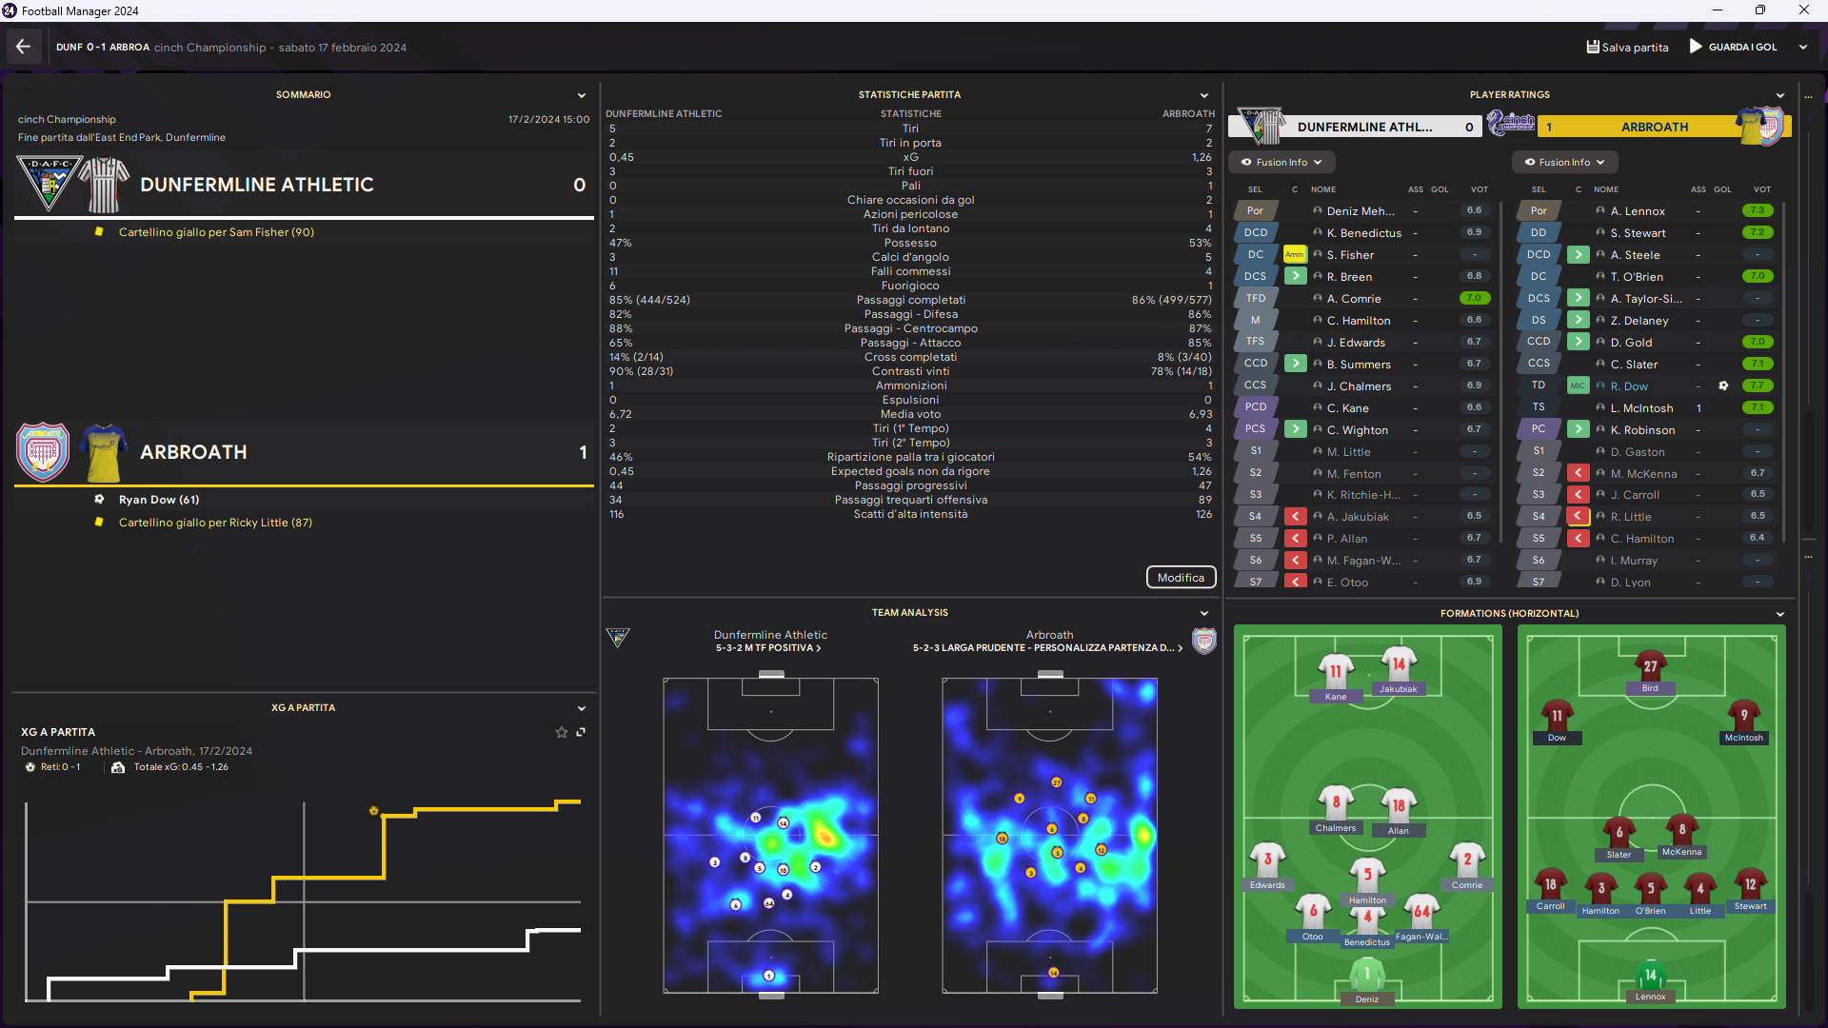1828x1028 pixels.
Task: Click the Amm yellow card icon for S. Fisher
Action: 1294,255
